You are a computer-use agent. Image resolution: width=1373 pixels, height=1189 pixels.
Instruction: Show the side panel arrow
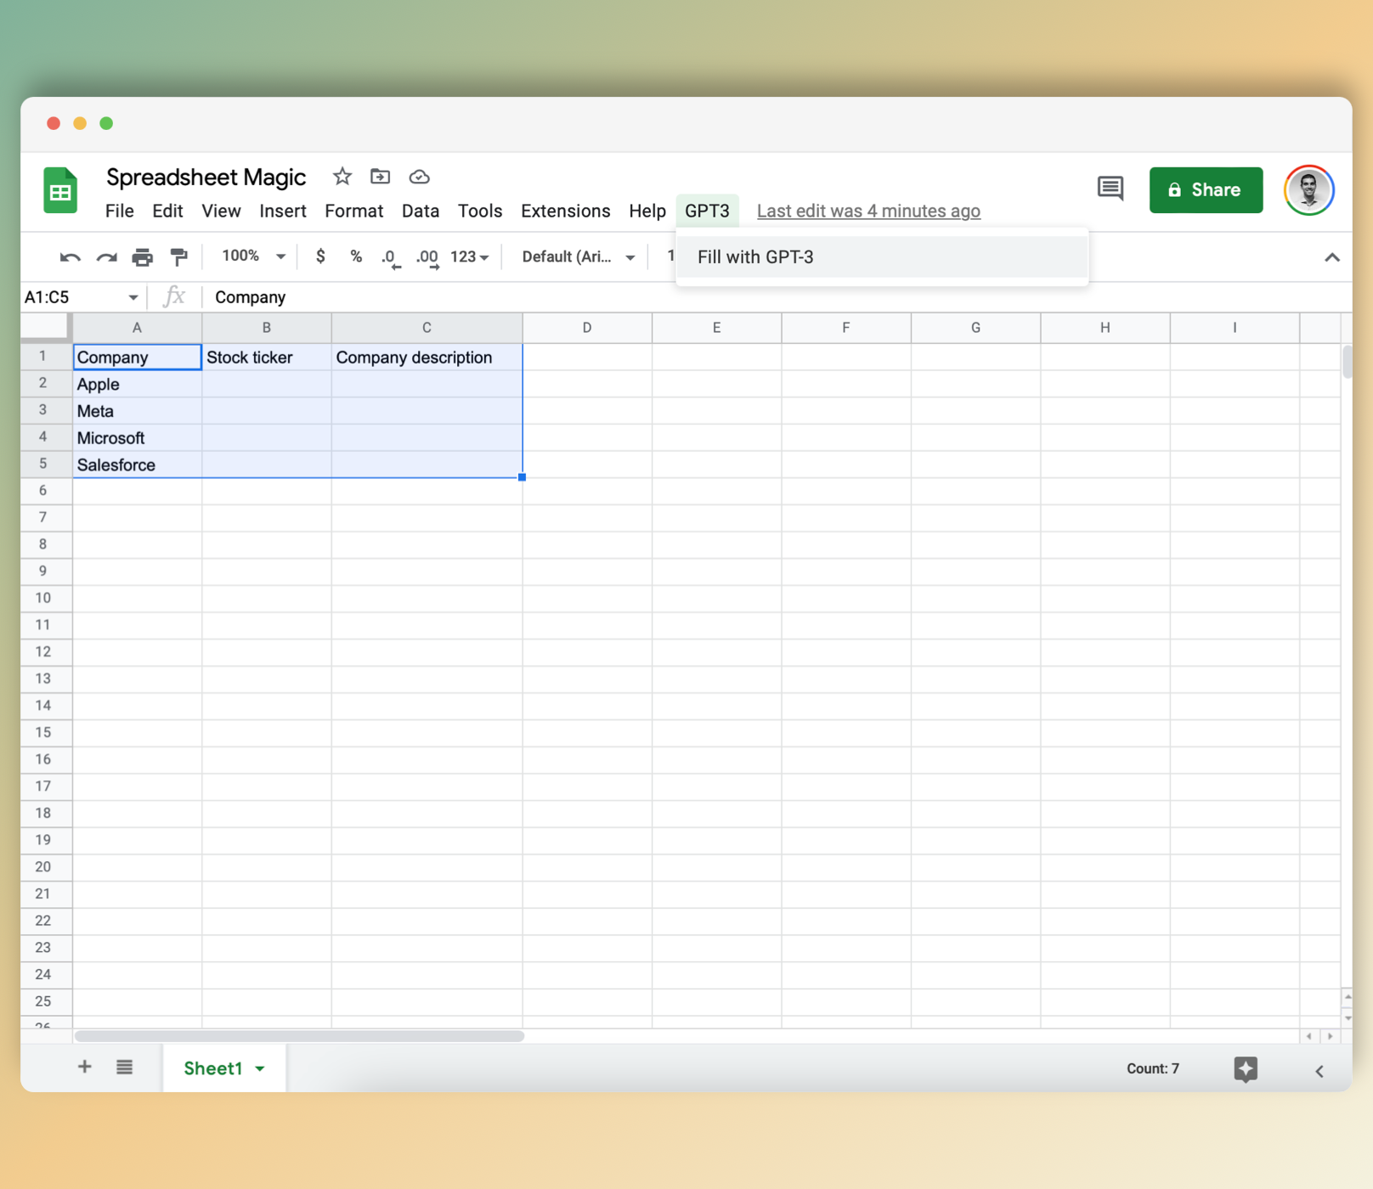pyautogui.click(x=1319, y=1071)
